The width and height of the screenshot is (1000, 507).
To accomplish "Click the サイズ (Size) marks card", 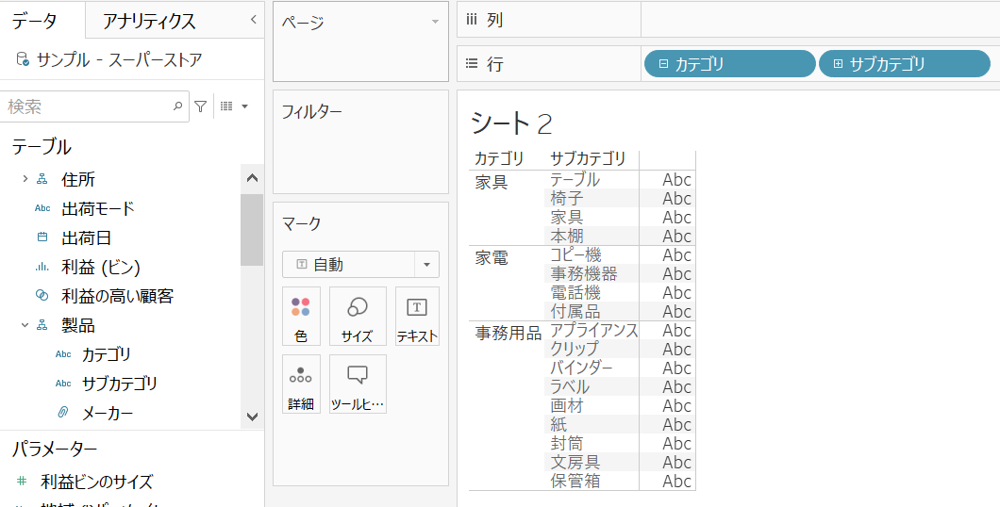I will click(358, 316).
